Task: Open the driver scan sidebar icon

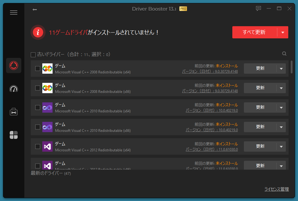Action: [x=14, y=65]
